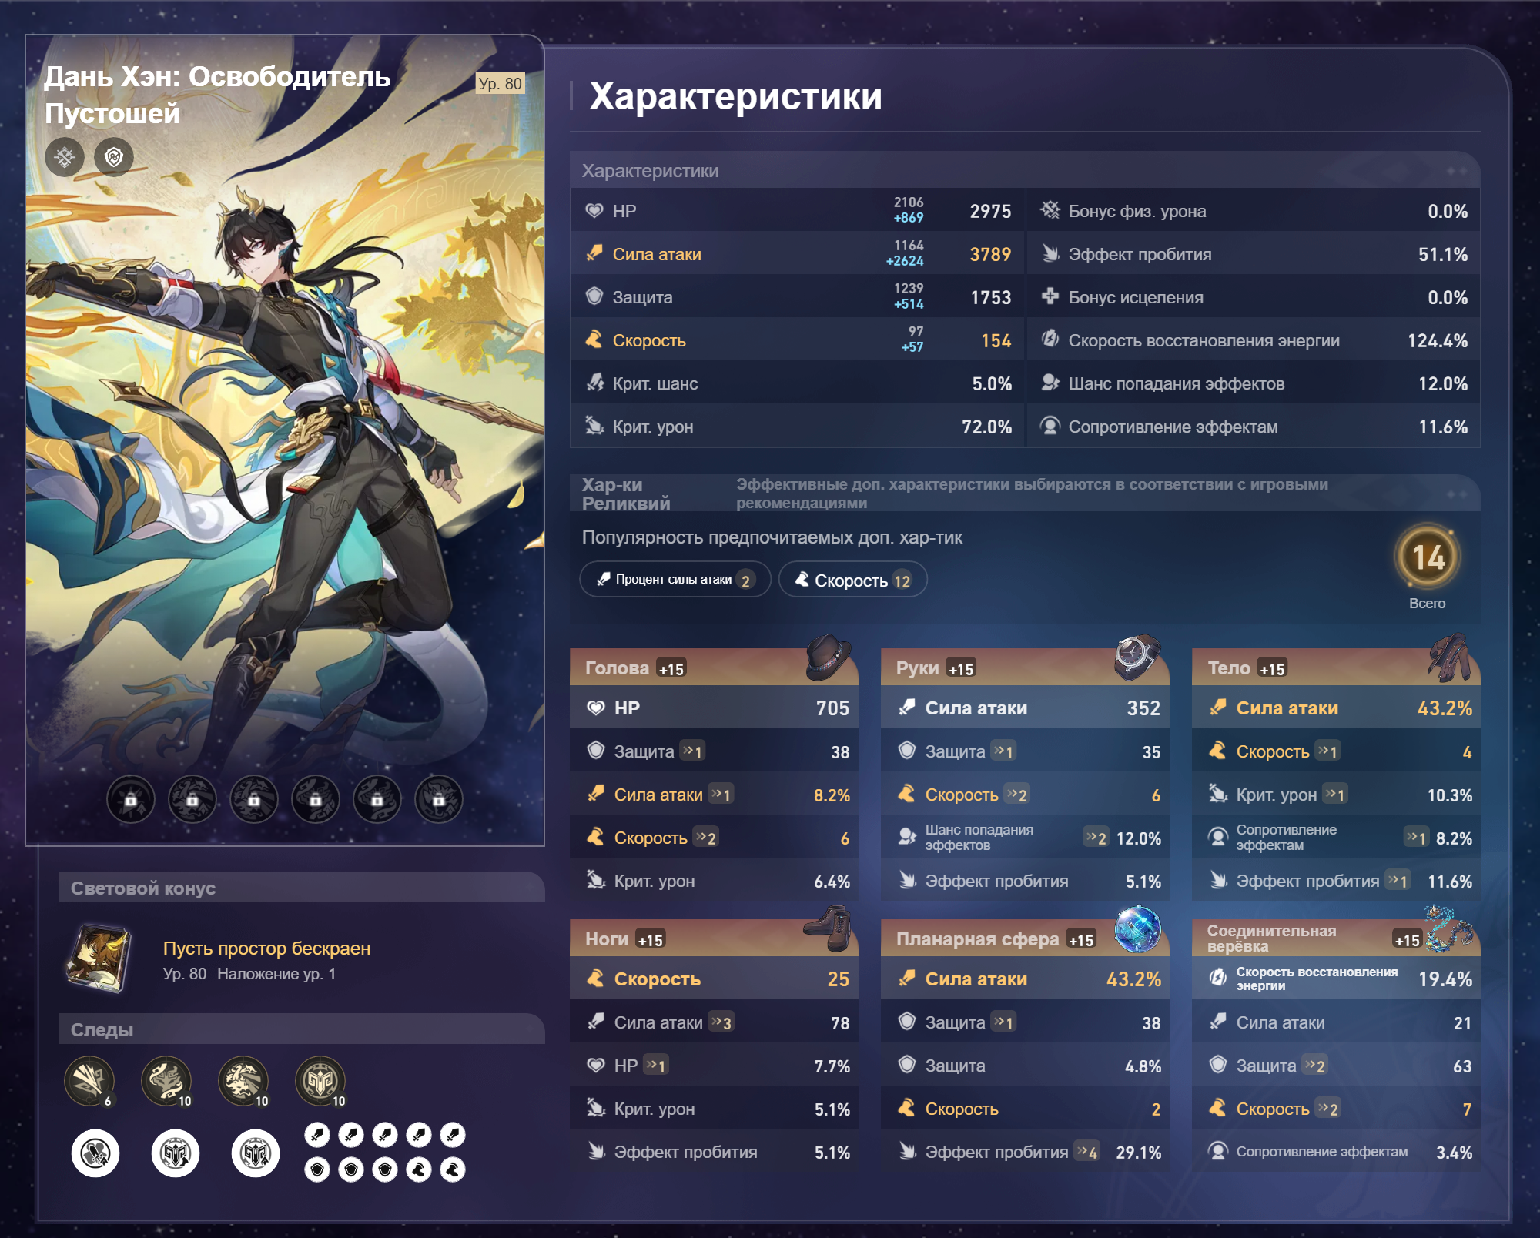Click the Крит. урон value 72.0%
The height and width of the screenshot is (1238, 1540).
987,427
